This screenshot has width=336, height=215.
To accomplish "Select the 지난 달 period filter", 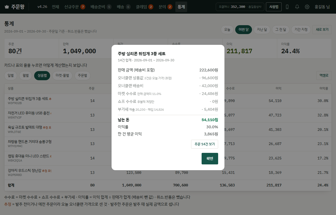I will (262, 30).
